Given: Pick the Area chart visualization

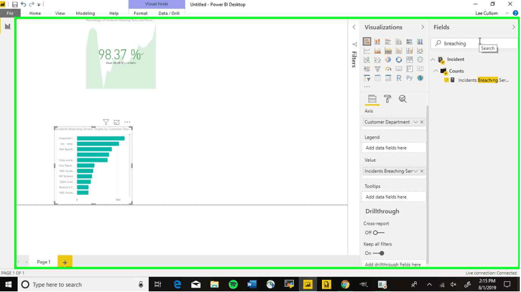Looking at the screenshot, I should pos(378,50).
